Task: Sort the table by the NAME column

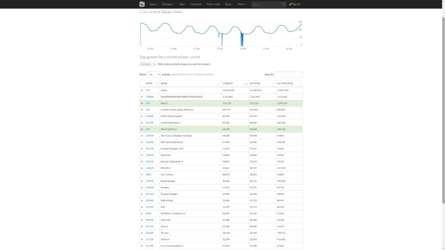Action: point(189,83)
